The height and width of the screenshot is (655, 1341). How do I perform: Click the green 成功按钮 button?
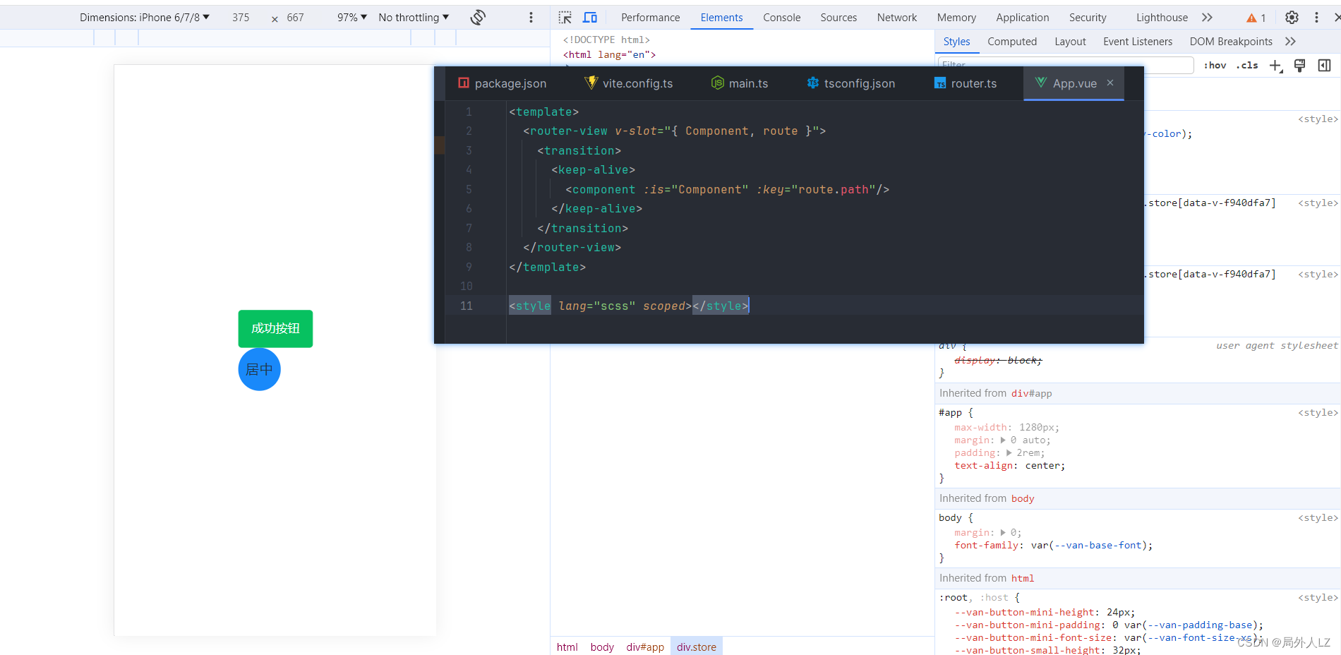tap(275, 329)
